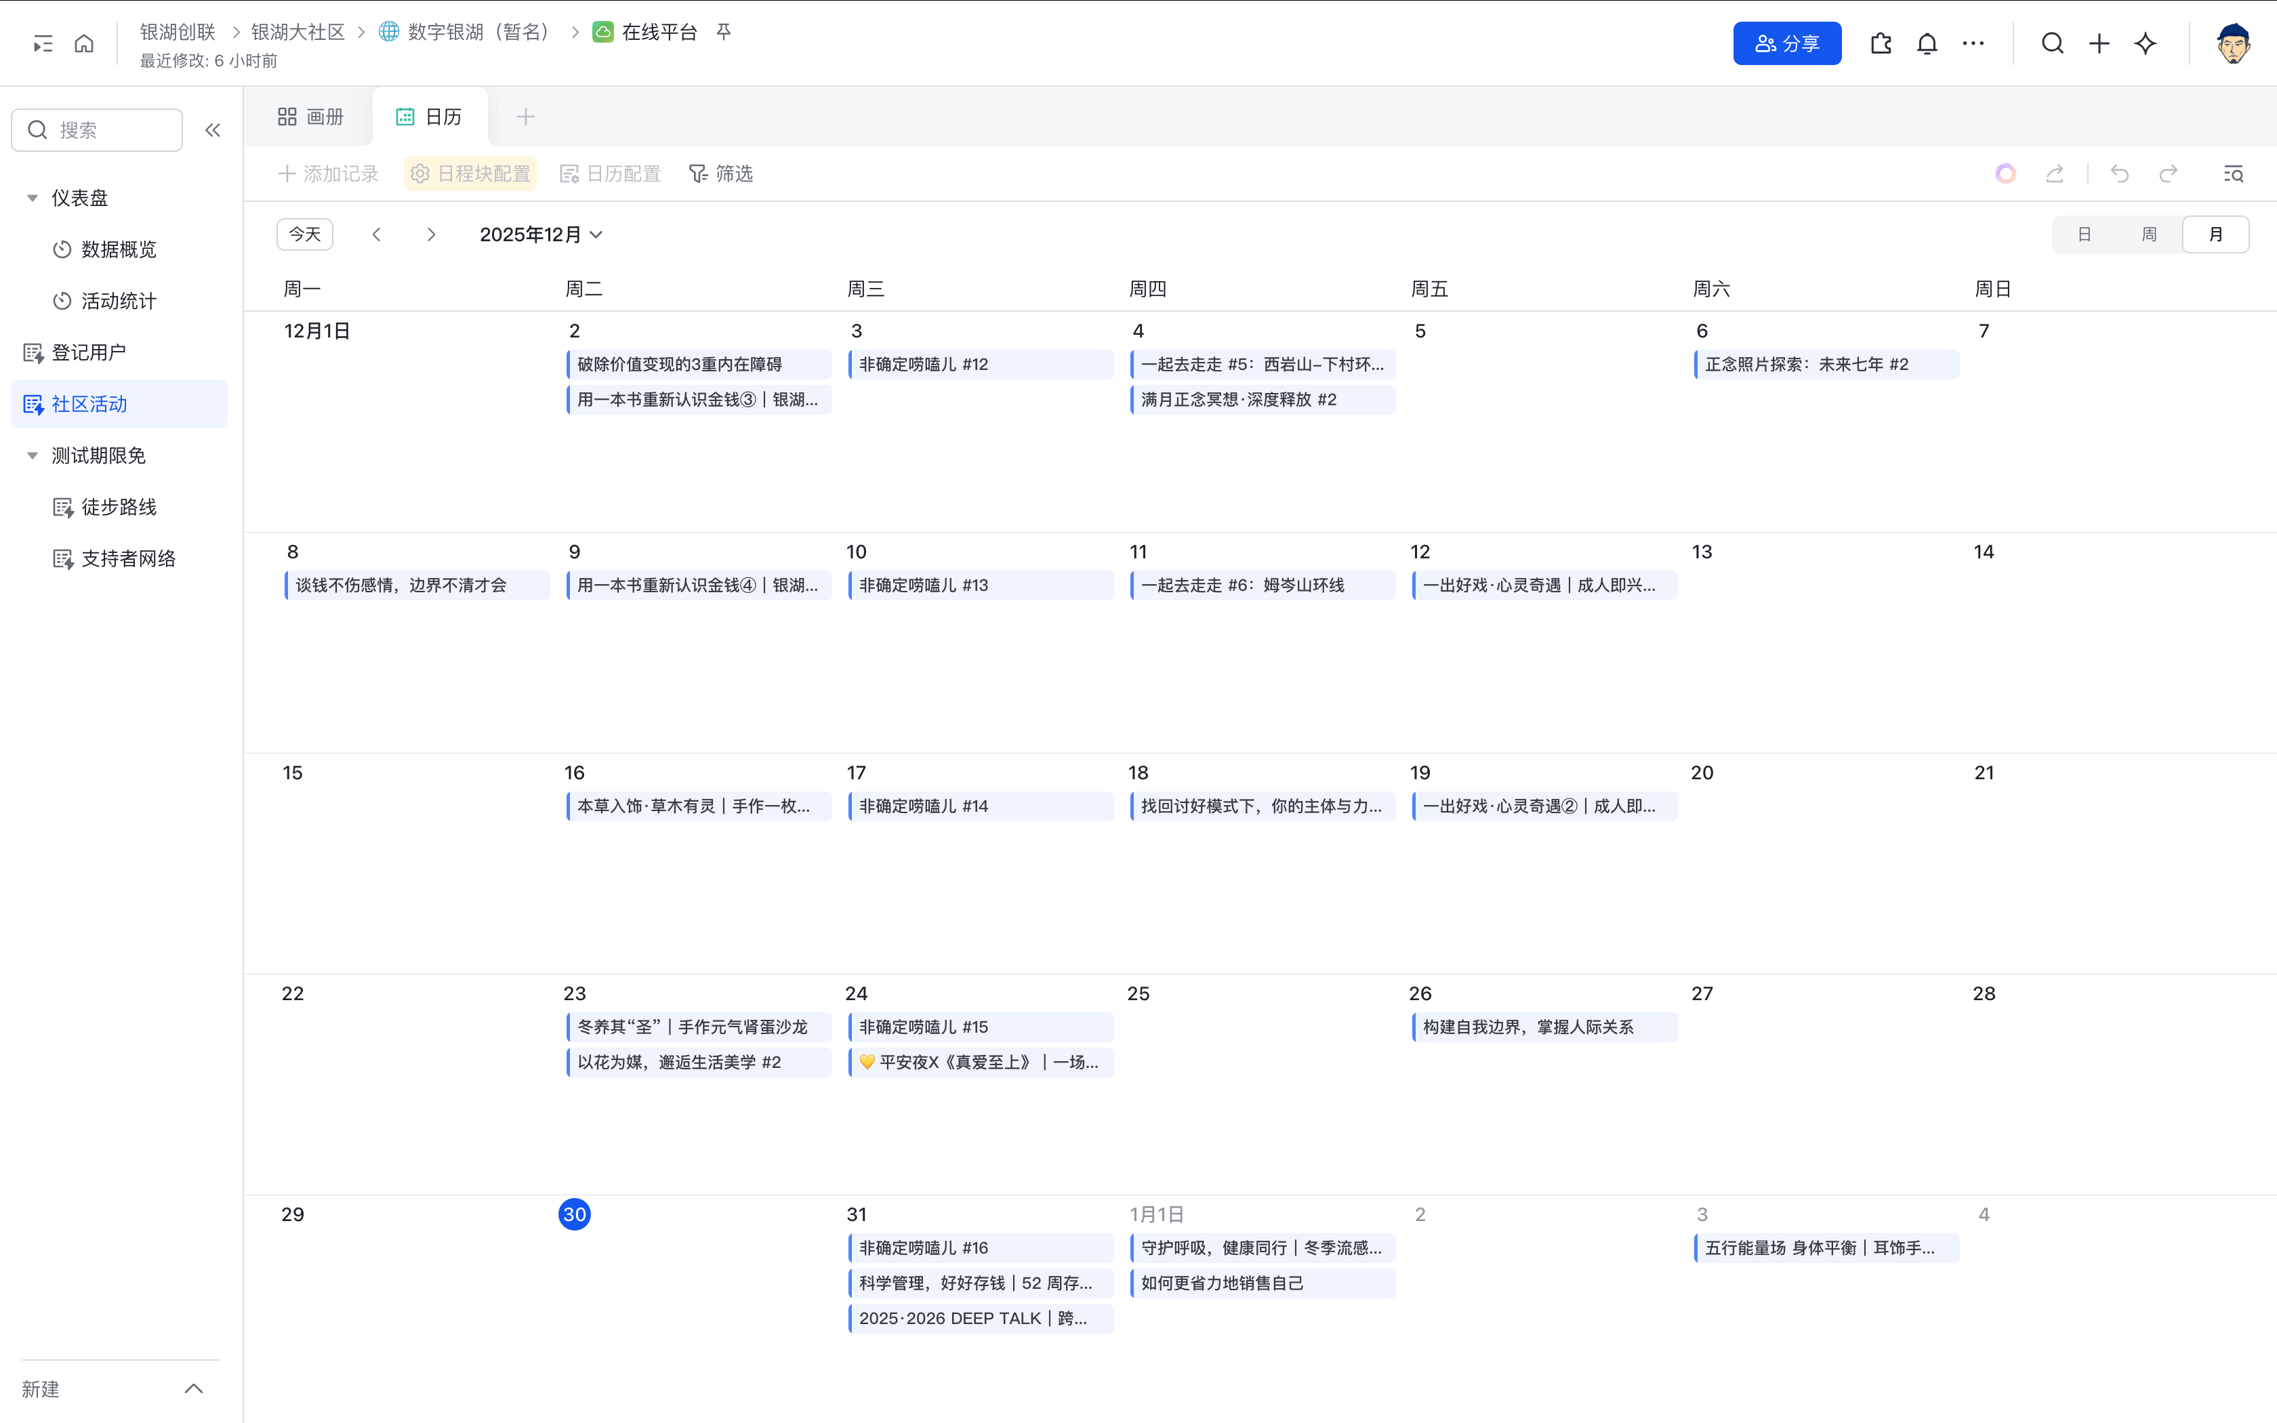Jump to today with 今天 button
The height and width of the screenshot is (1423, 2277).
click(x=304, y=234)
